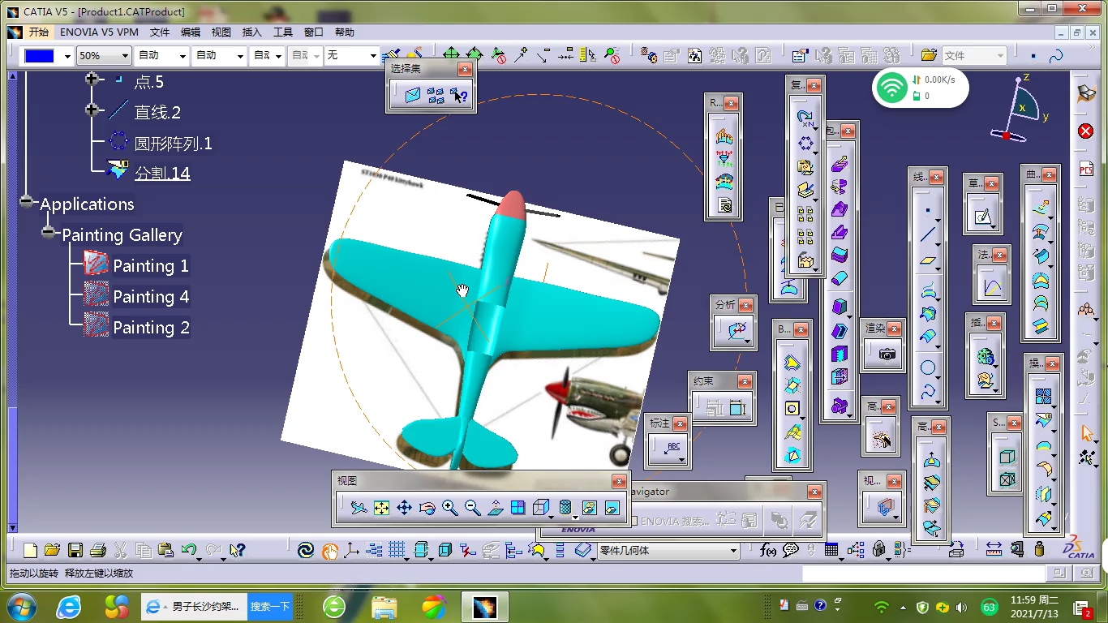Select Painting 4 in the tree

pos(151,297)
